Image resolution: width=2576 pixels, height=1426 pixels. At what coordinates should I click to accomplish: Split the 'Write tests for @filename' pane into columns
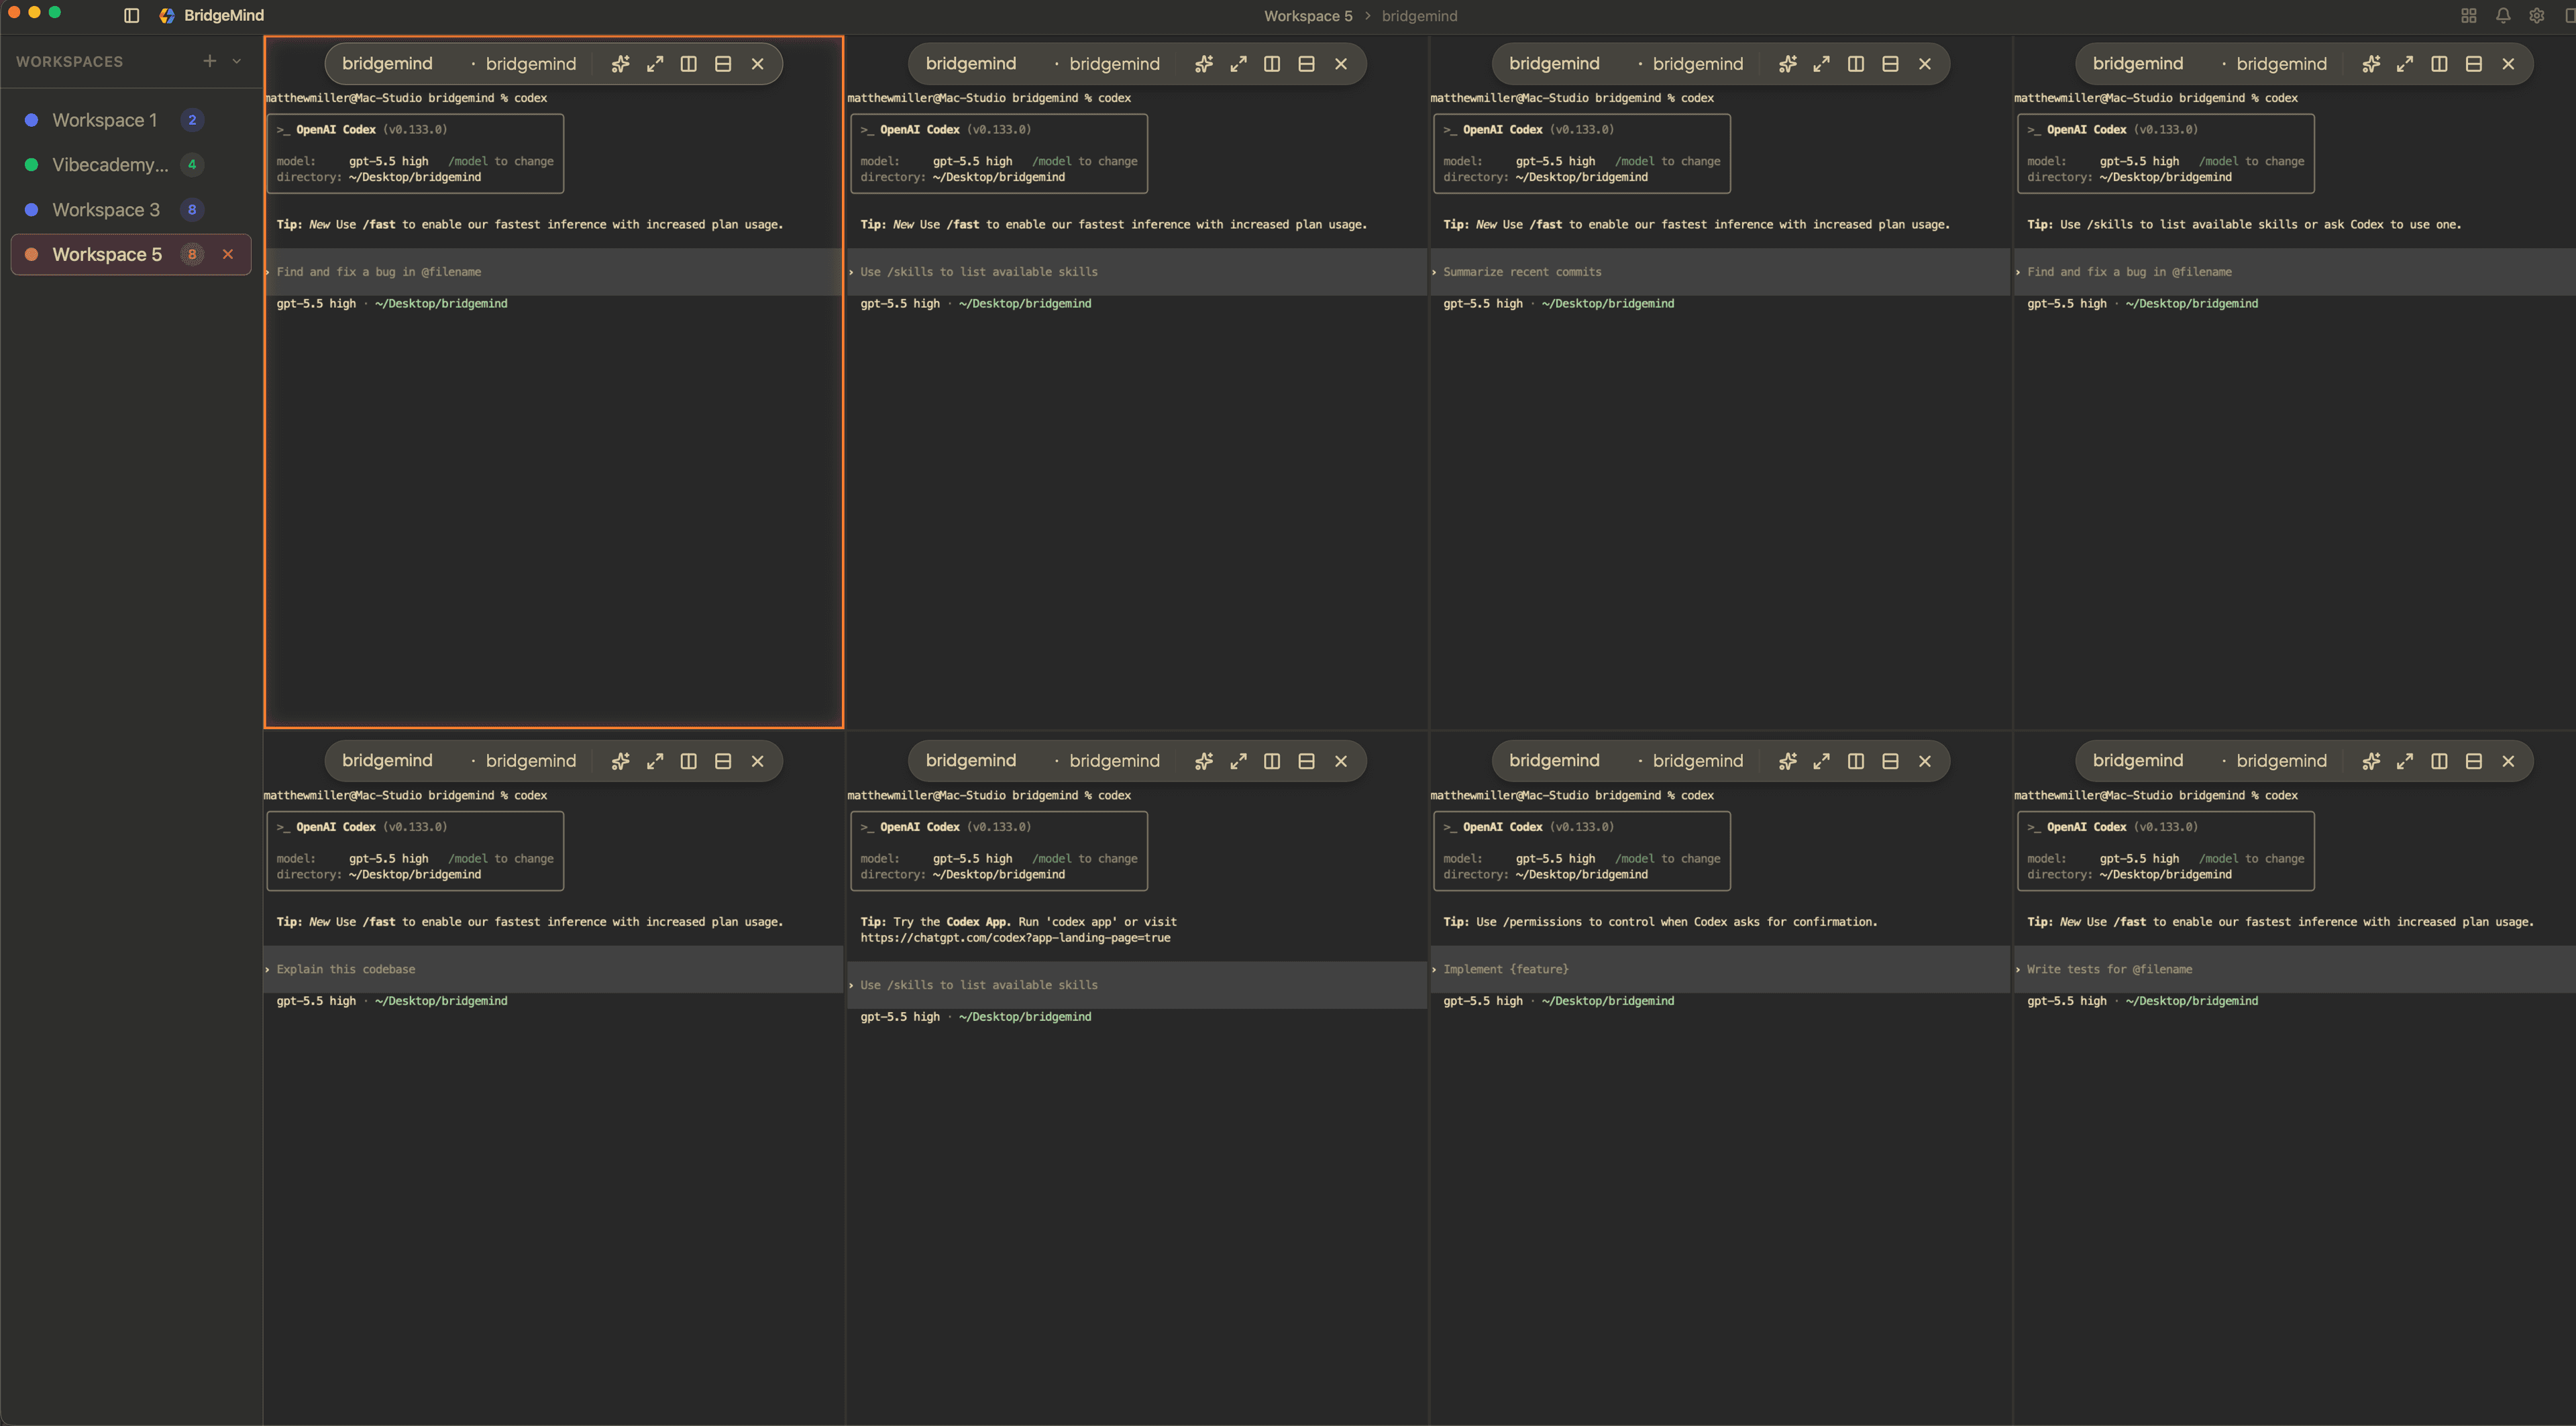(x=2440, y=761)
